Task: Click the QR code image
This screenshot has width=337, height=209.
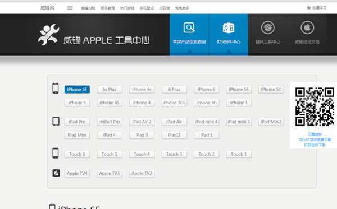Action: coord(315,106)
